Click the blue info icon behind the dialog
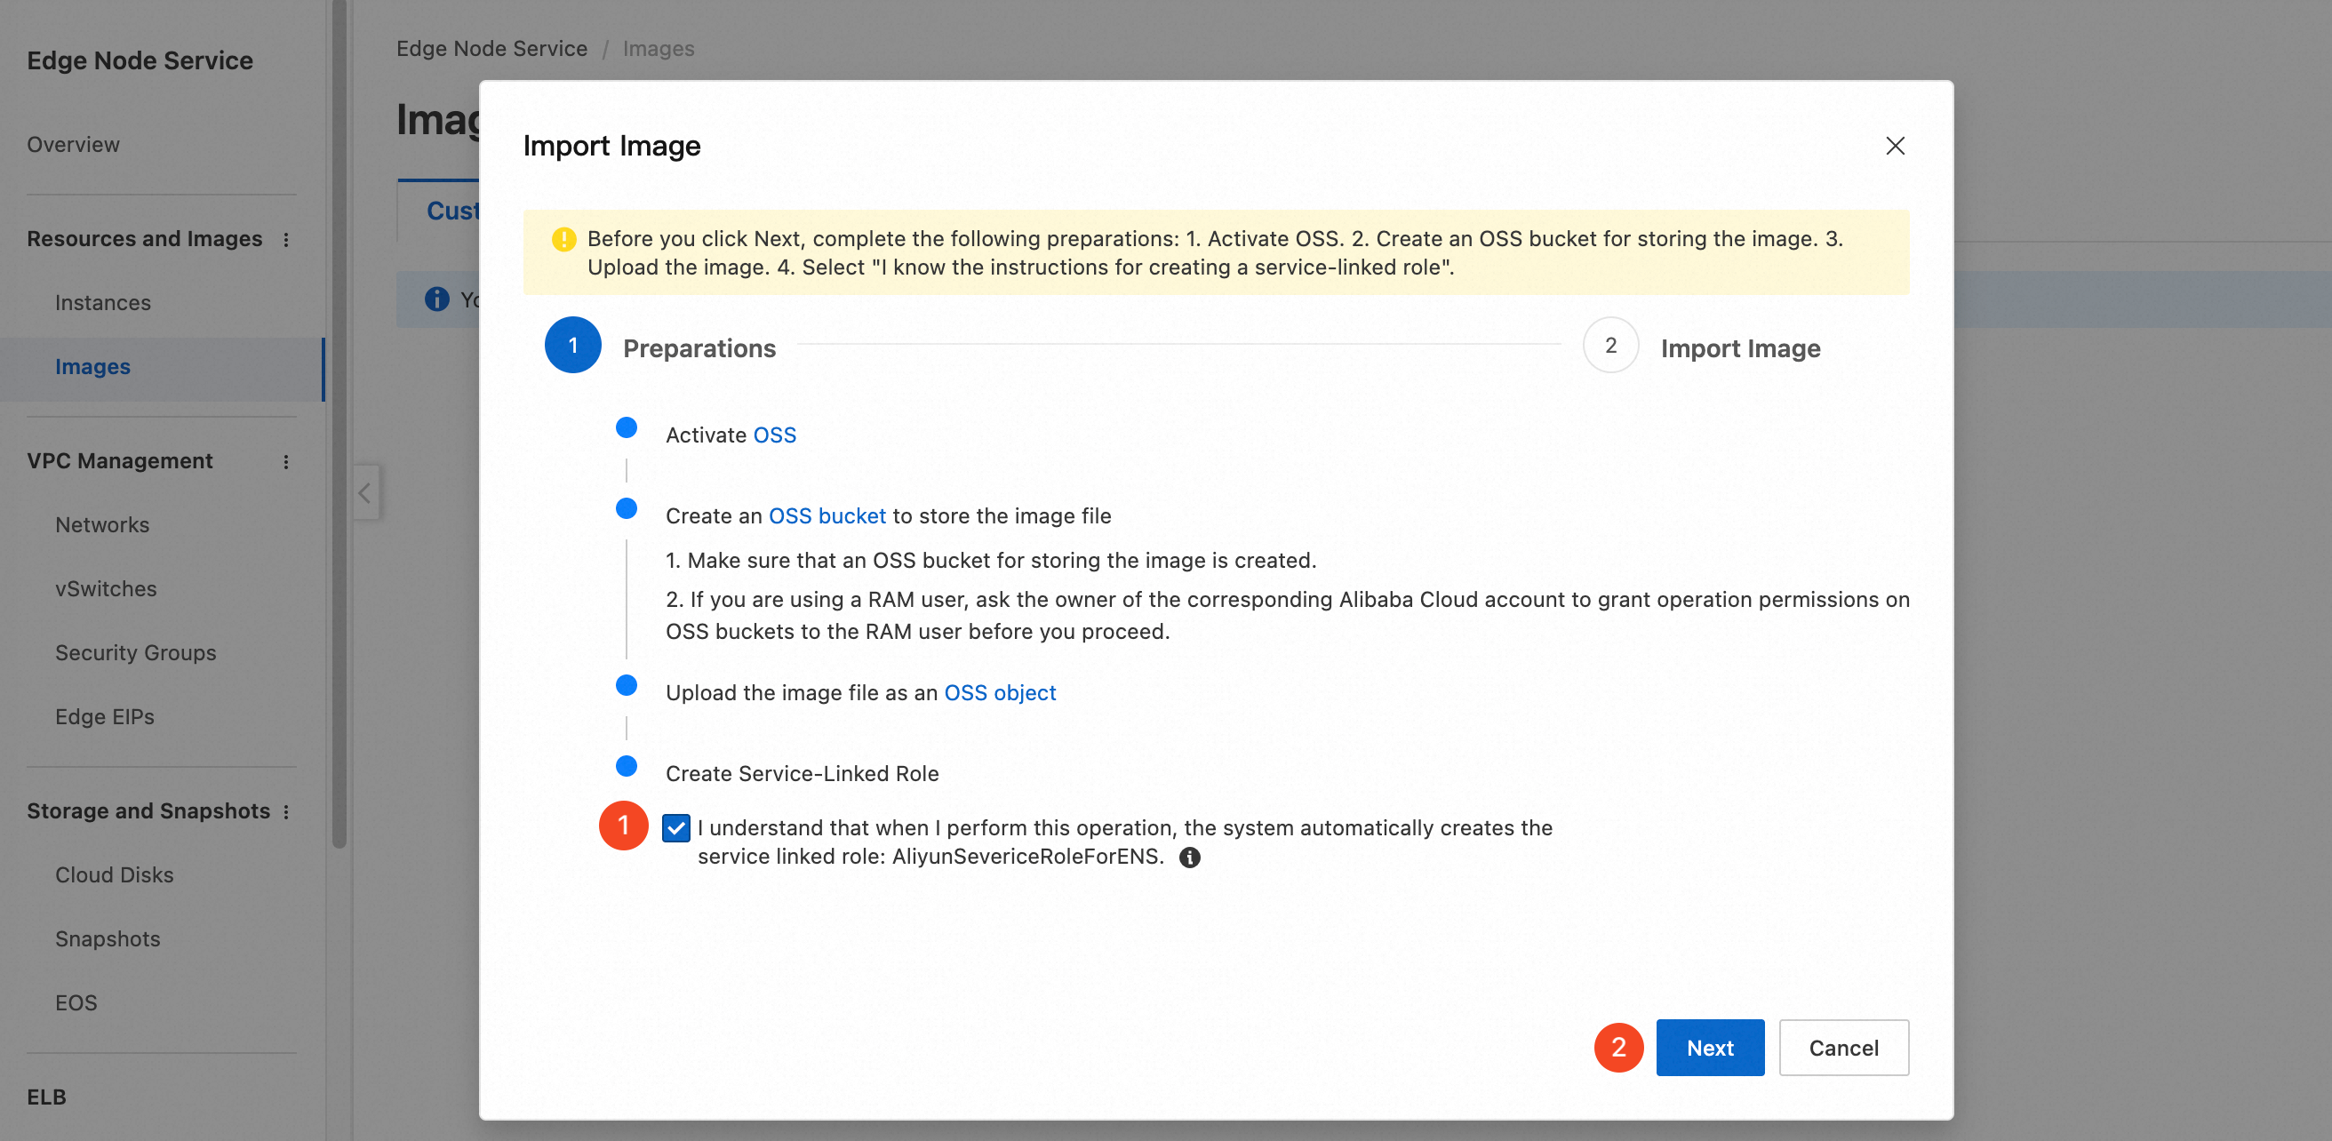This screenshot has width=2332, height=1141. [x=436, y=299]
